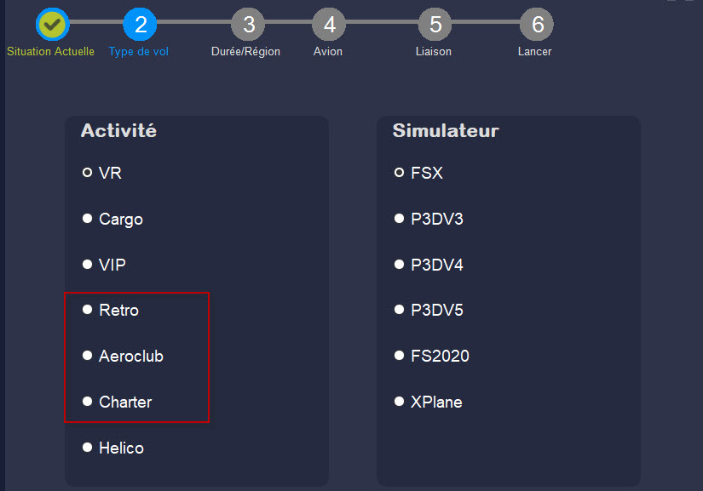Click step 6 Lancer circle
Image resolution: width=703 pixels, height=491 pixels.
(x=537, y=24)
